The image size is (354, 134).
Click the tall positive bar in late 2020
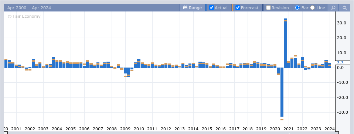(285, 43)
